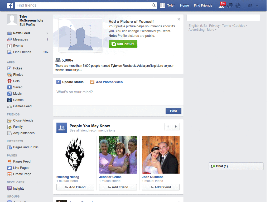Screen dimensions: 270x202
Task: Click the Messages sidebar icon
Action: point(9,39)
